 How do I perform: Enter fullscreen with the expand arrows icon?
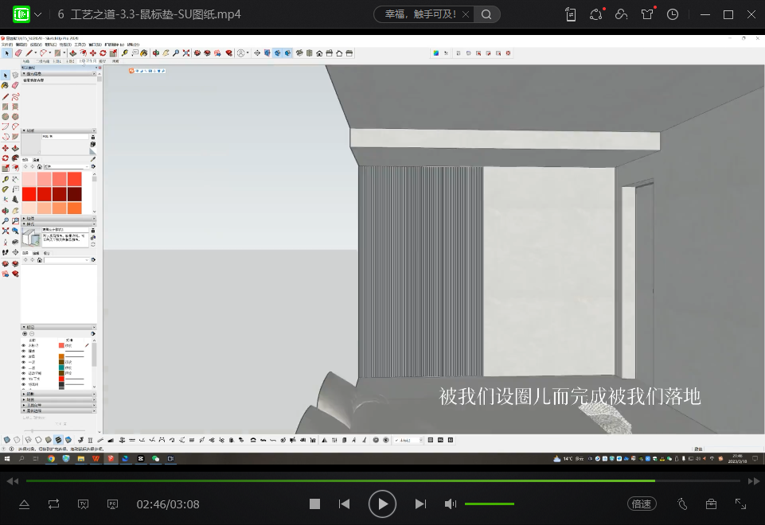pyautogui.click(x=740, y=504)
